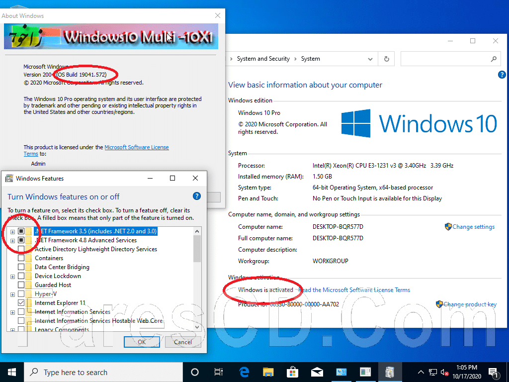Open network status tray icon
509x382 pixels.
coord(433,372)
